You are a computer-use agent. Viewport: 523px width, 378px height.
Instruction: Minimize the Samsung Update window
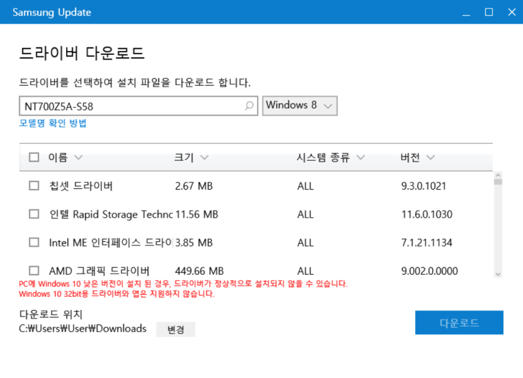click(465, 12)
